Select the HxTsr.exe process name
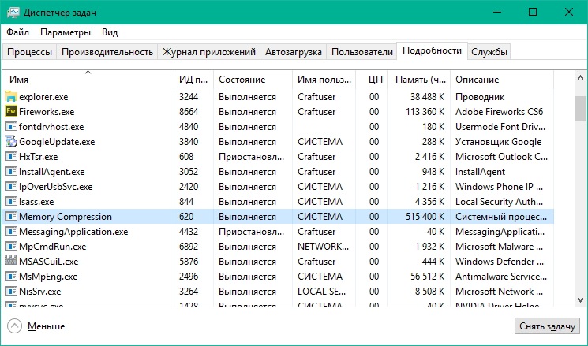Viewport: 588px width, 346px height. tap(38, 157)
